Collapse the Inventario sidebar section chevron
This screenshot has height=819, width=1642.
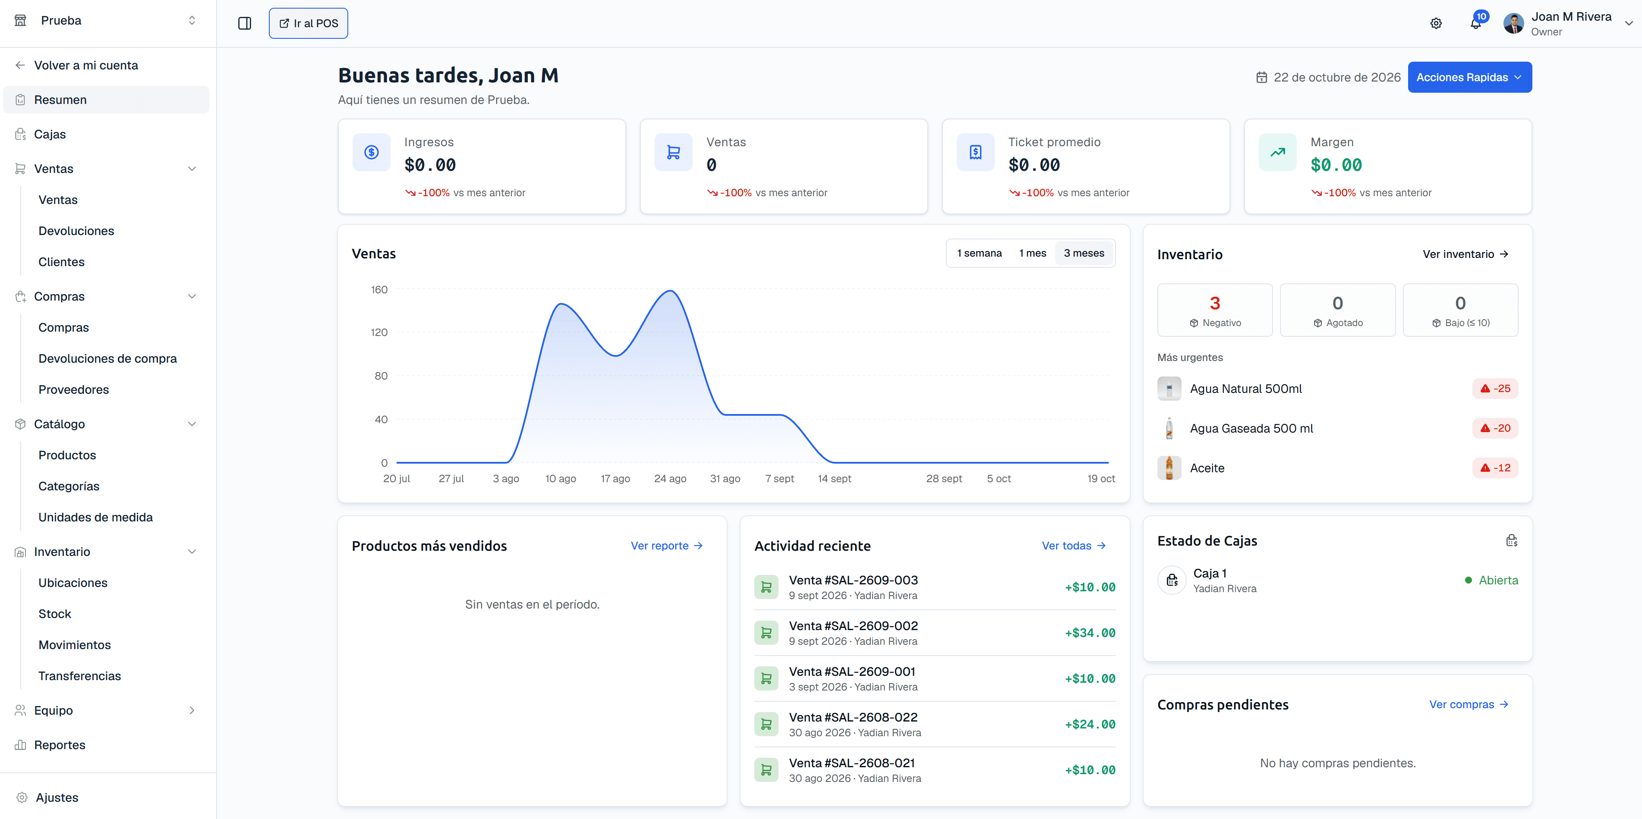192,552
